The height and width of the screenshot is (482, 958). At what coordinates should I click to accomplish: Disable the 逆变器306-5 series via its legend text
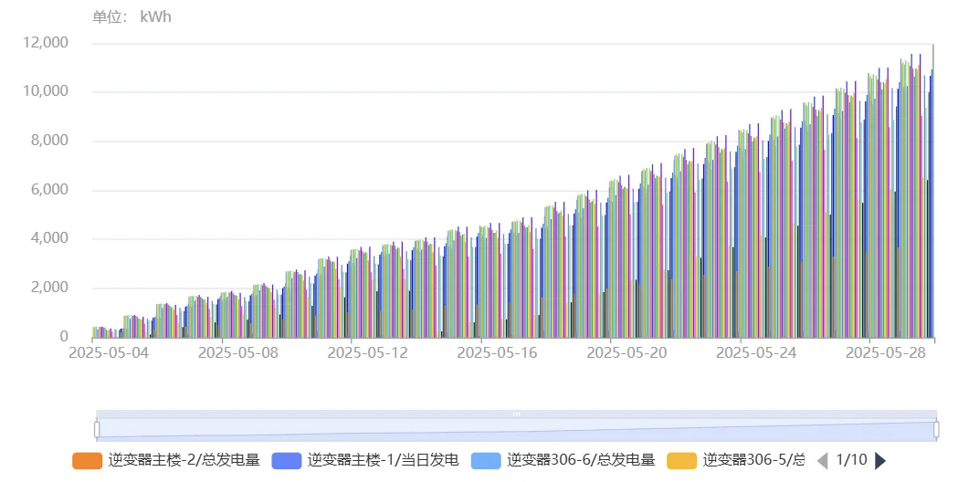point(753,461)
